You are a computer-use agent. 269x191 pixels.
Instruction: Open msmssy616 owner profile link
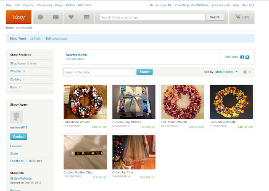(x=18, y=127)
